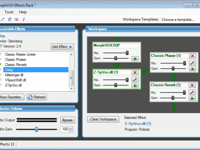Open Z-SpVoc.dll (1) wrench settings
This screenshot has width=200, height=150.
[135, 79]
